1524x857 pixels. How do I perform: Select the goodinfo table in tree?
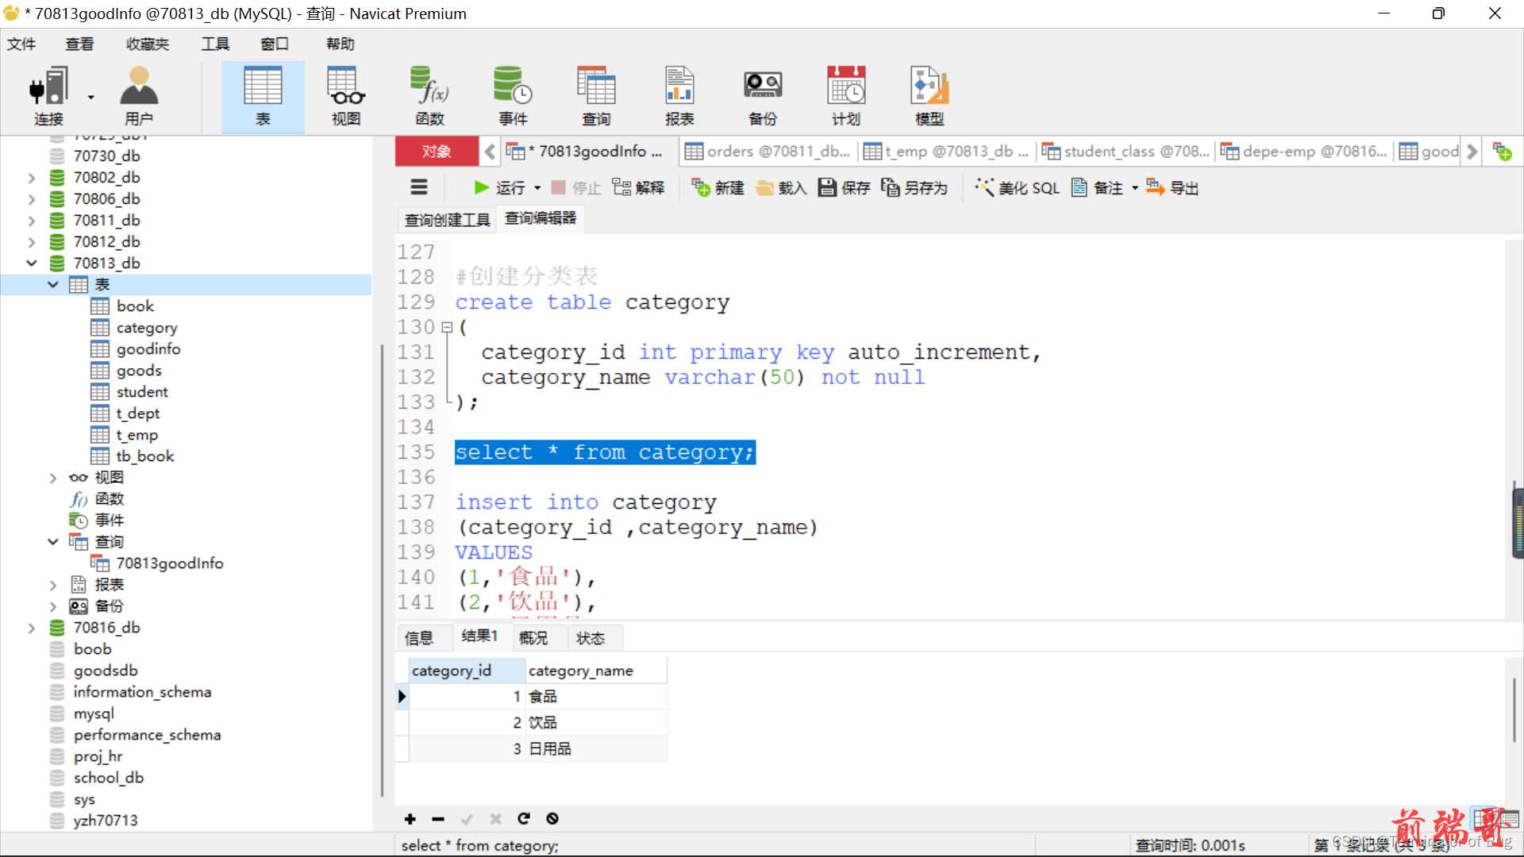(x=148, y=349)
